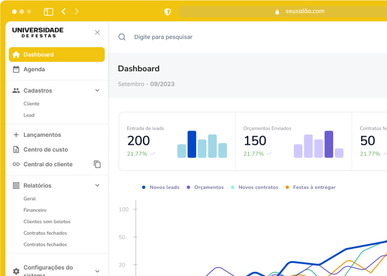The width and height of the screenshot is (387, 276).
Task: Click the Dashboard home icon
Action: (16, 55)
